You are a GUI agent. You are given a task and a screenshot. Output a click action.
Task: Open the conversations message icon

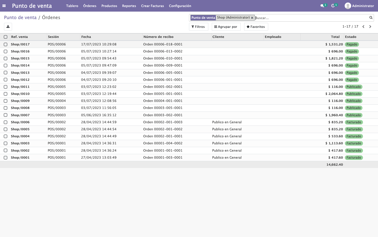322,6
